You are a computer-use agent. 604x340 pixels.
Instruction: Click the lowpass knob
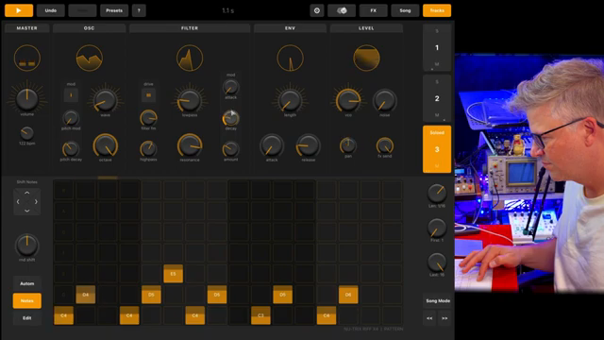coord(190,100)
